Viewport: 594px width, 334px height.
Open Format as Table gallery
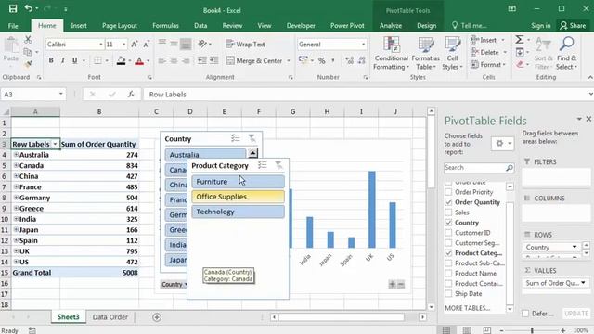tap(425, 54)
